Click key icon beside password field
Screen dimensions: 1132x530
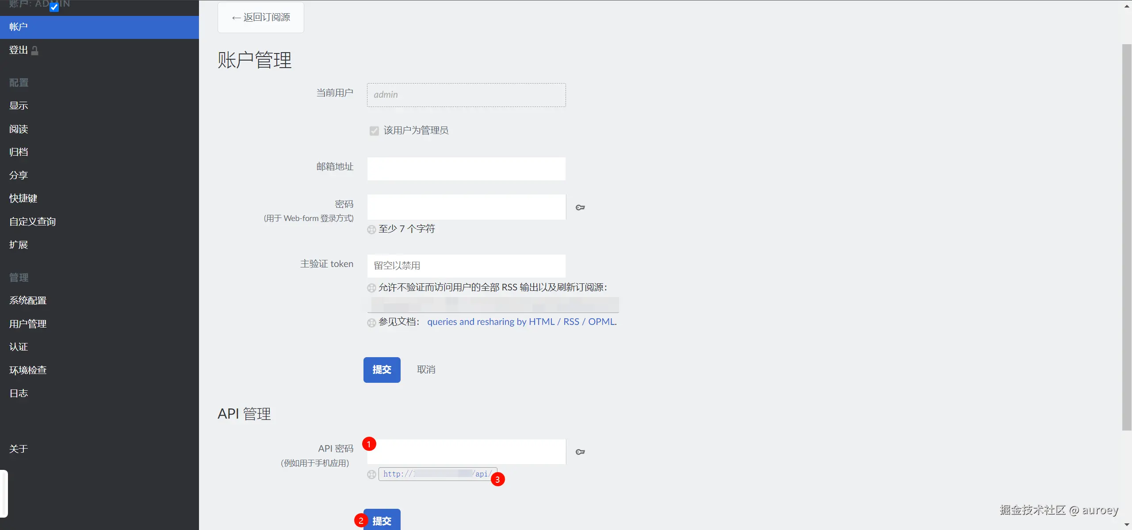tap(580, 207)
